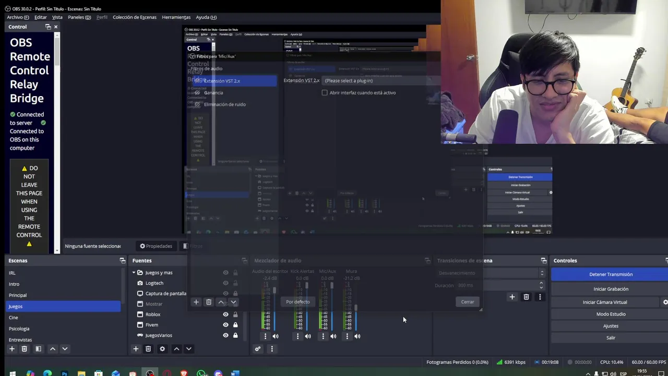Remove selected source with Fuentes trash icon
This screenshot has height=376, width=668.
[x=148, y=349]
